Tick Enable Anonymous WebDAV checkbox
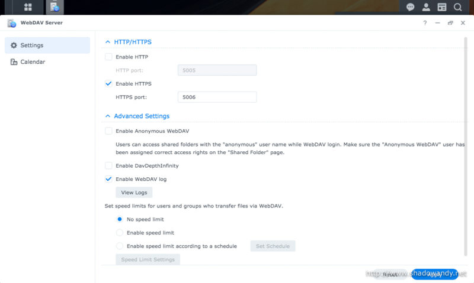 pyautogui.click(x=108, y=131)
